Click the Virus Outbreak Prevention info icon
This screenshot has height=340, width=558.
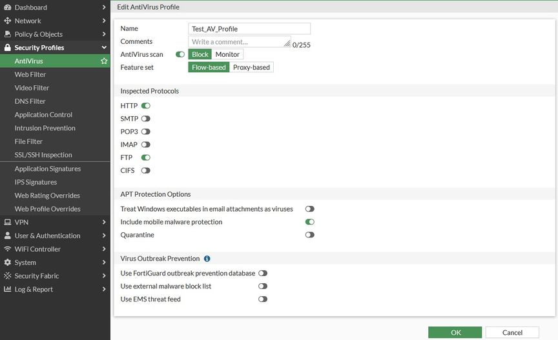click(207, 259)
